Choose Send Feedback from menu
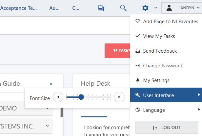 (166, 51)
